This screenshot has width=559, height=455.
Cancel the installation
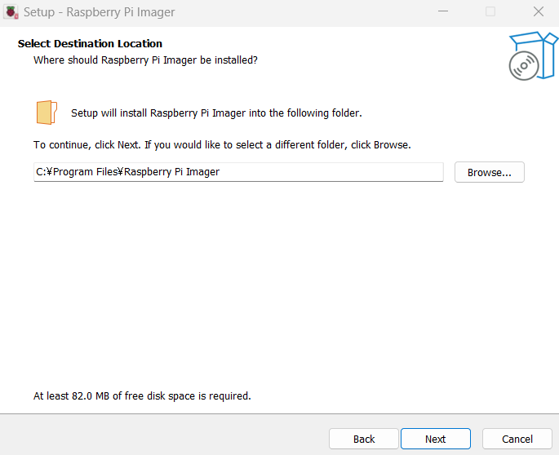coord(517,439)
